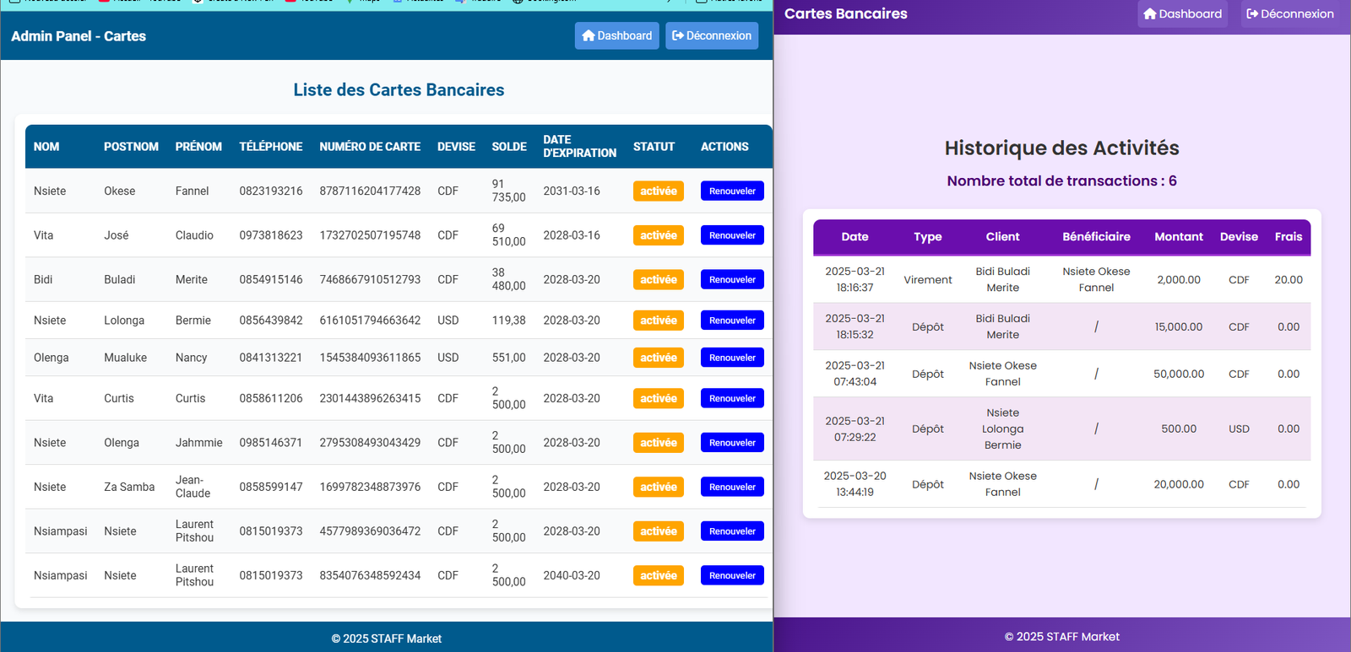The image size is (1351, 652).
Task: Click Renouveler for card expiring 2040-03-20
Action: (732, 575)
